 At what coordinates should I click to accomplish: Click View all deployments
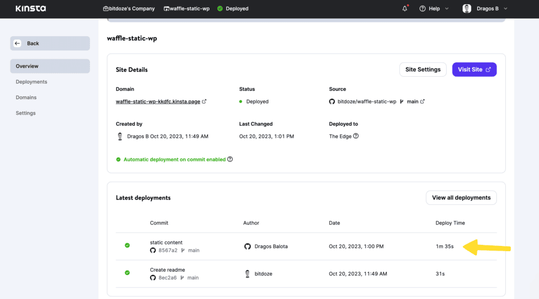(x=461, y=198)
